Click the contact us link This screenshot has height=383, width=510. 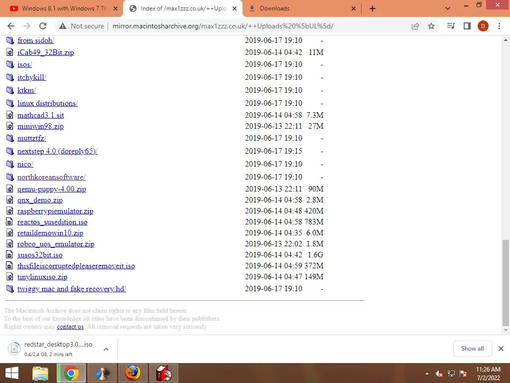pos(70,327)
